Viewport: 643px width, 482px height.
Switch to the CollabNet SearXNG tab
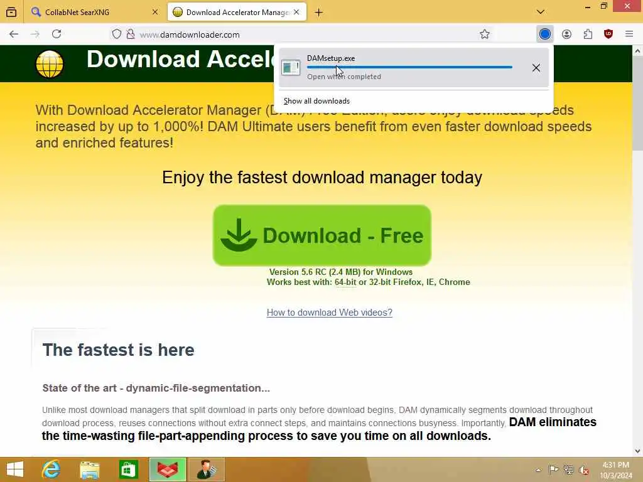click(x=95, y=13)
